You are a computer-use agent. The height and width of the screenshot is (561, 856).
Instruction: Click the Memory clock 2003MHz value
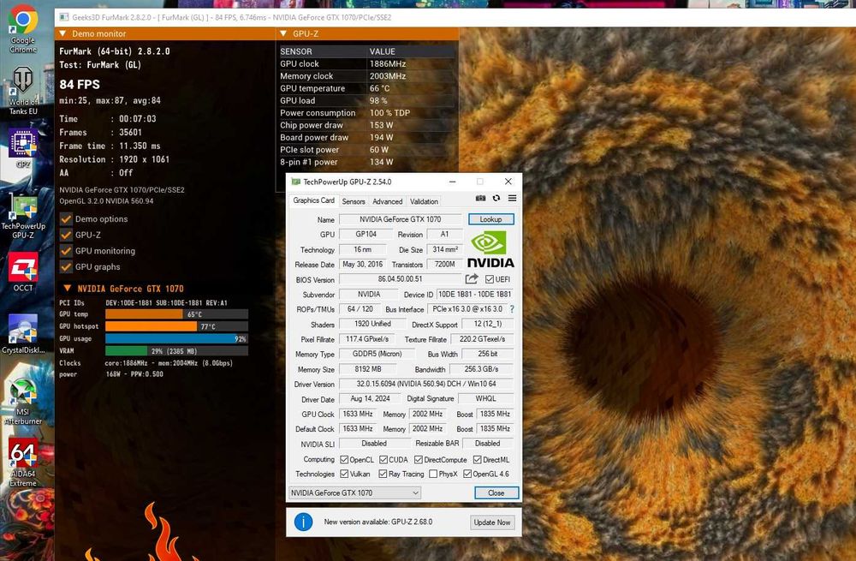388,76
